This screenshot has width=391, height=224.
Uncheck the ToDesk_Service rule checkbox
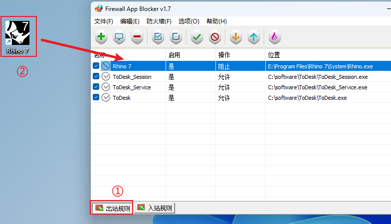(x=96, y=87)
